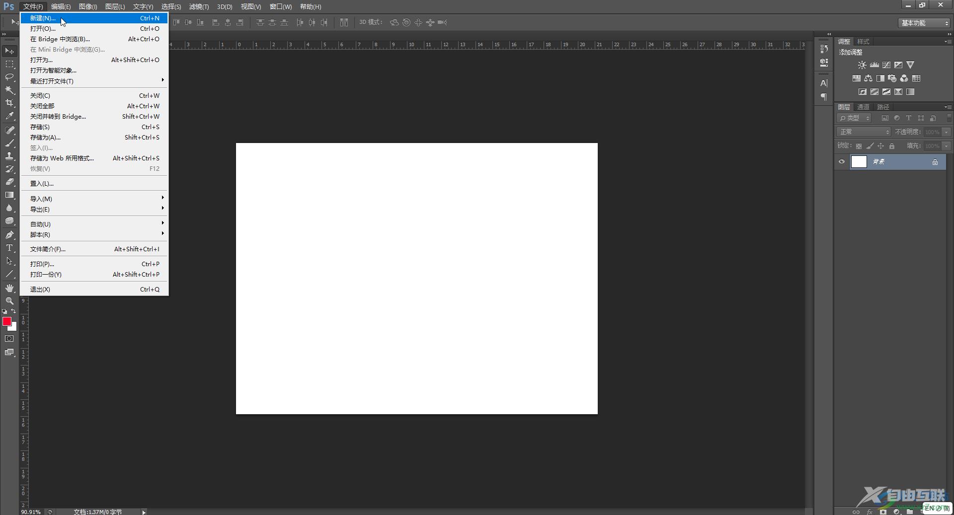954x515 pixels.
Task: Add a Vibrance adjustment
Action: [910, 65]
